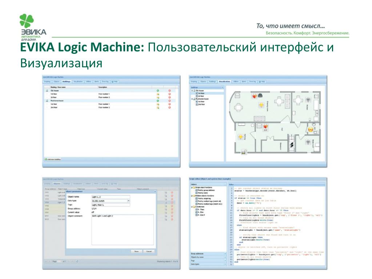Screen dimensions: 372x279
Task: Close the Object parameters dialog
Action: [x=155, y=191]
